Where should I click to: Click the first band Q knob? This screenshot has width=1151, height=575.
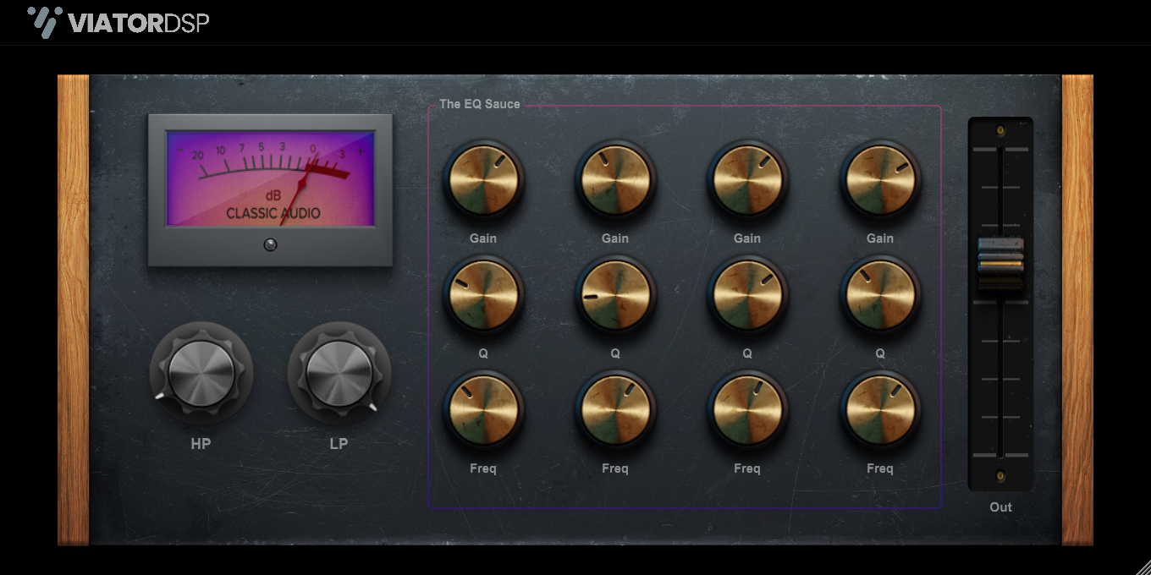(483, 295)
